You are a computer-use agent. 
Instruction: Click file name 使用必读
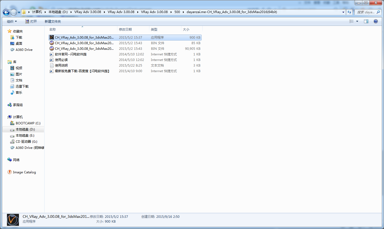click(x=61, y=60)
